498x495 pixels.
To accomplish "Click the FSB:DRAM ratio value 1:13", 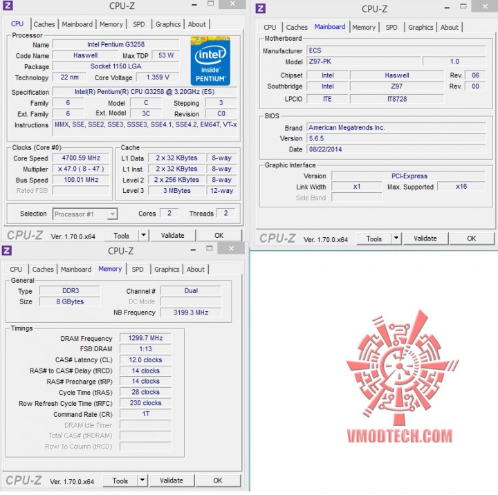I will click(145, 348).
